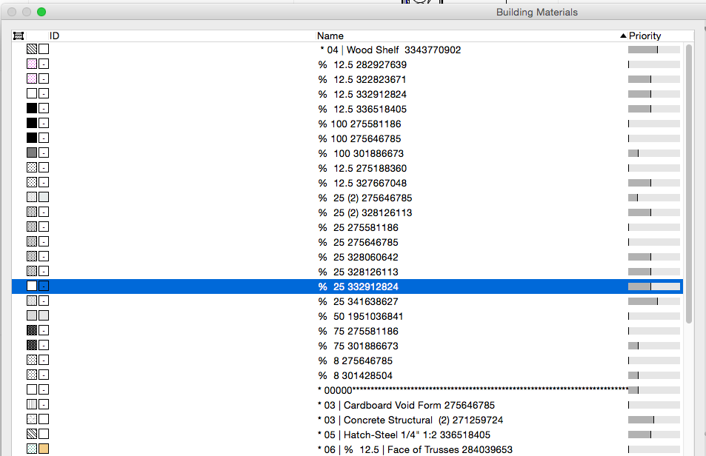This screenshot has height=456, width=706.
Task: Sort list by the Priority column header
Action: tap(645, 36)
